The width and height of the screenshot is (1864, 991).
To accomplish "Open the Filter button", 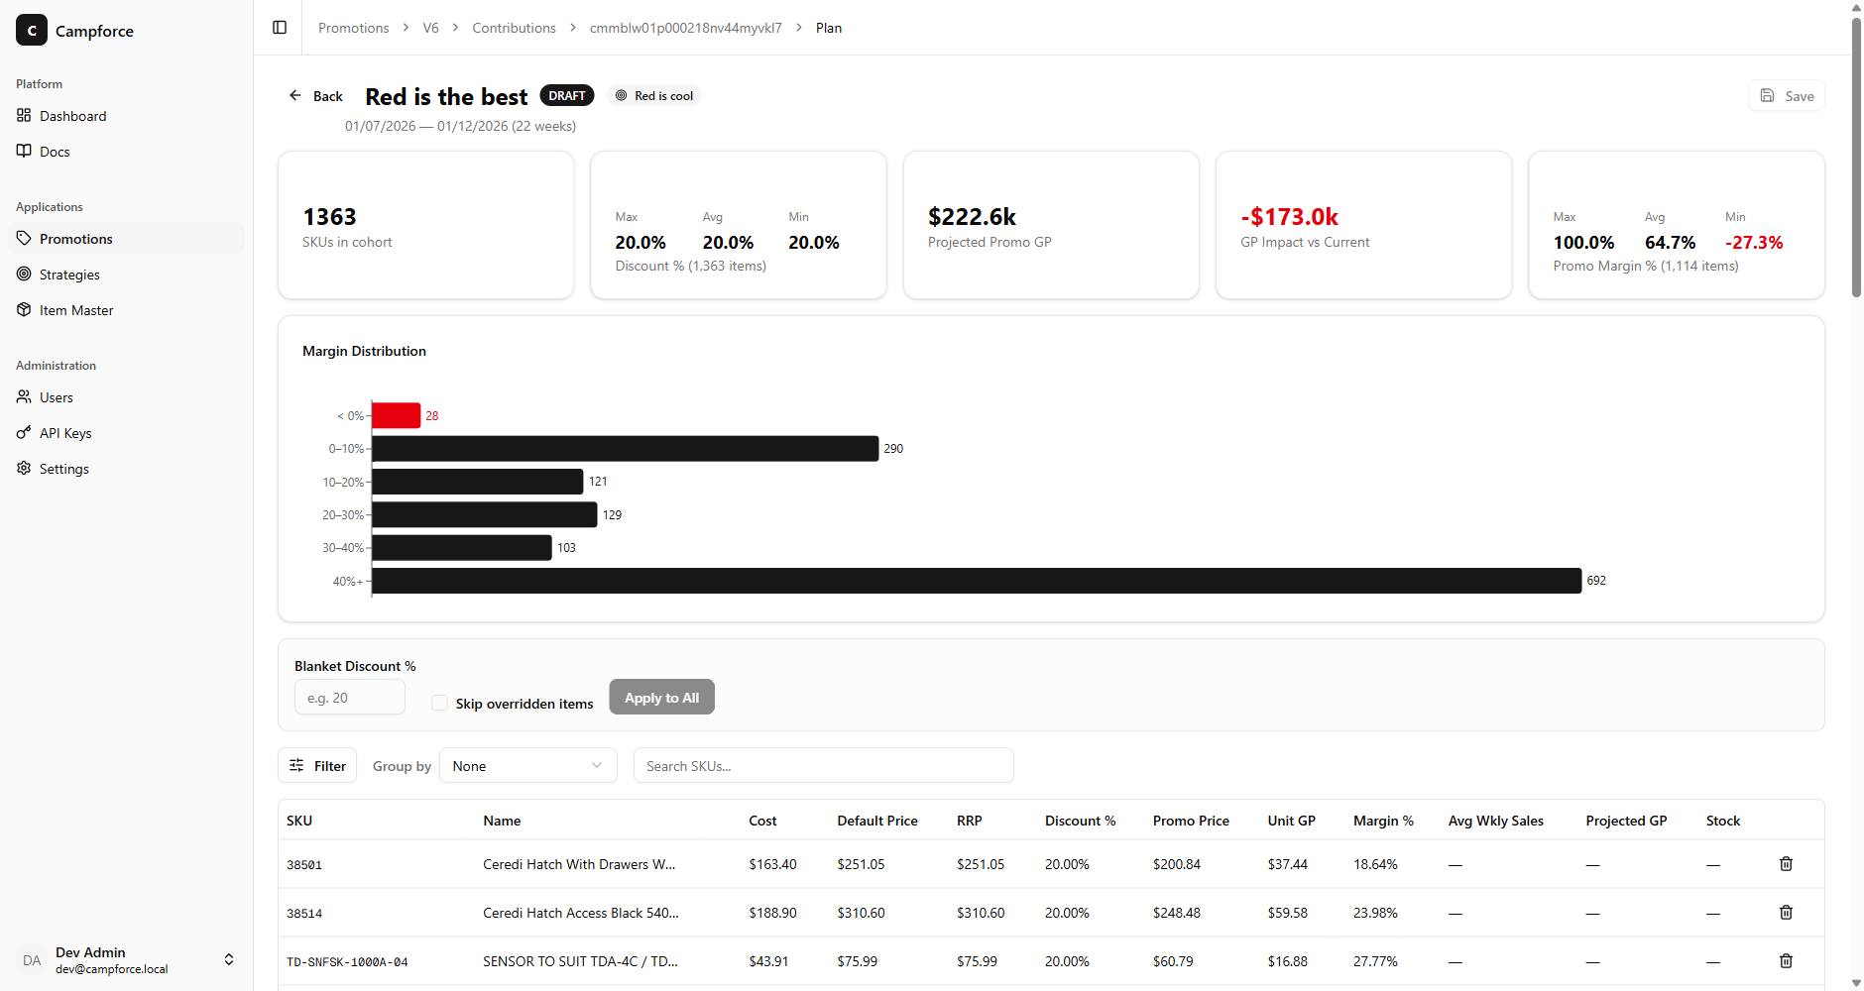I will click(x=317, y=766).
